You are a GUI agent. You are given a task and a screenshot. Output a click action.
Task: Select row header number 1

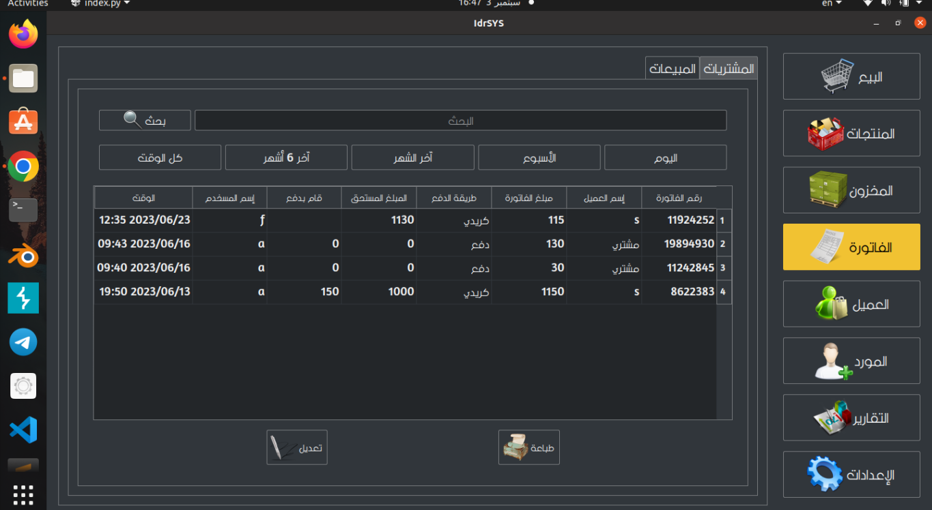(x=724, y=220)
